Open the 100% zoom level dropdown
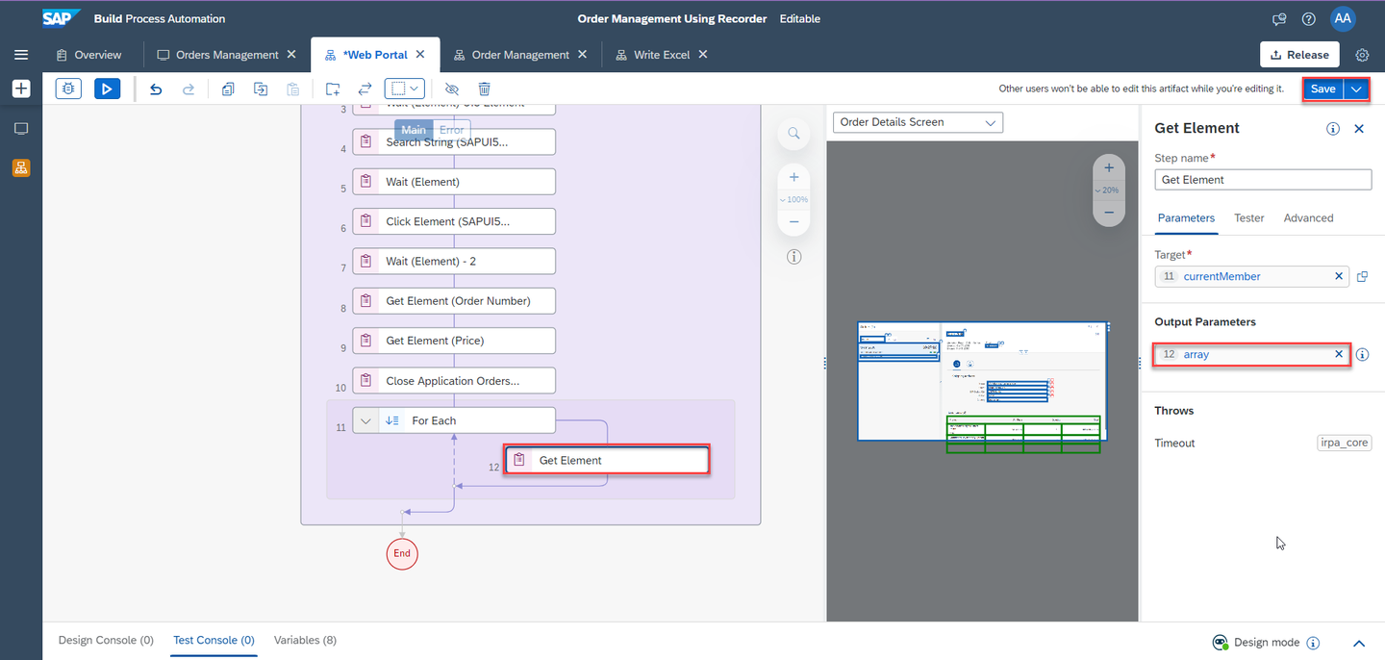The image size is (1385, 660). [793, 199]
